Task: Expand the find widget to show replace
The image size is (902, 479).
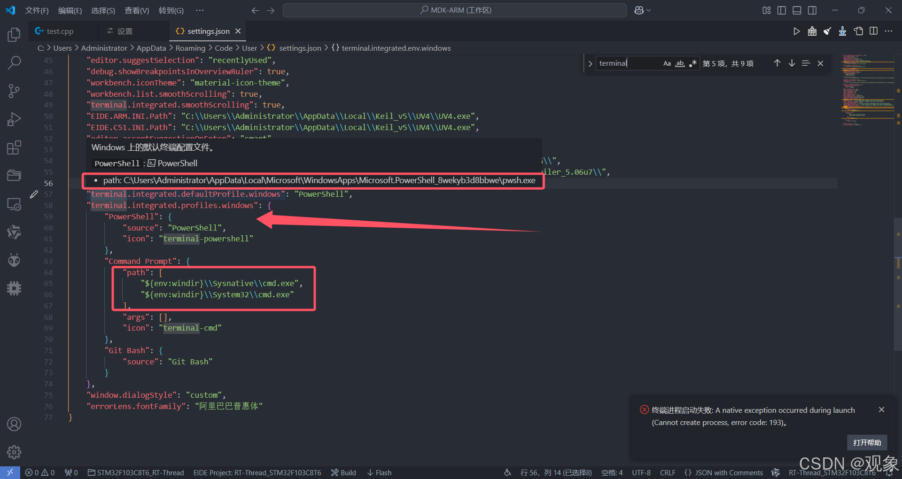Action: [x=590, y=63]
